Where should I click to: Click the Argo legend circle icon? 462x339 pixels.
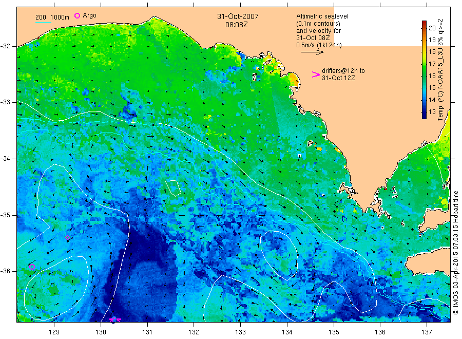(77, 15)
